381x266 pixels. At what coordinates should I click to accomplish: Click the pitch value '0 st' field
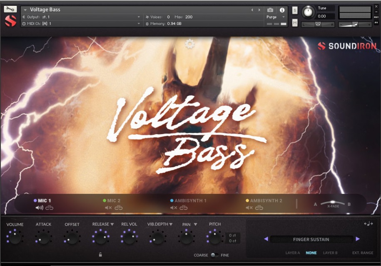(232, 235)
